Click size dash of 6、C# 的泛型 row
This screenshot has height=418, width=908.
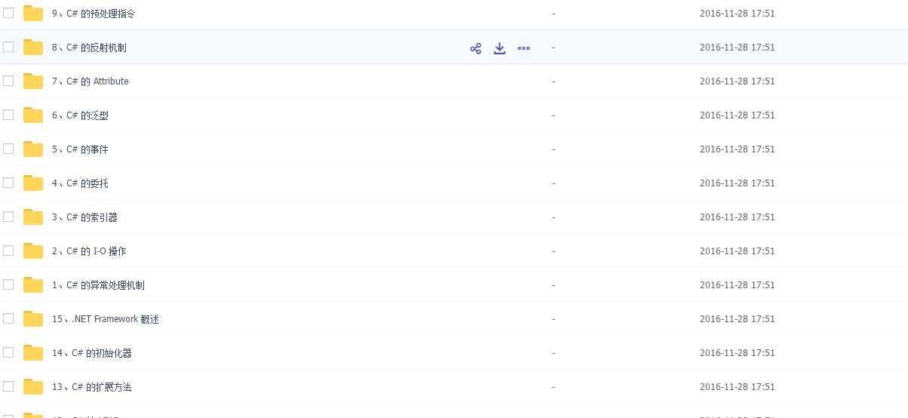pyautogui.click(x=554, y=115)
